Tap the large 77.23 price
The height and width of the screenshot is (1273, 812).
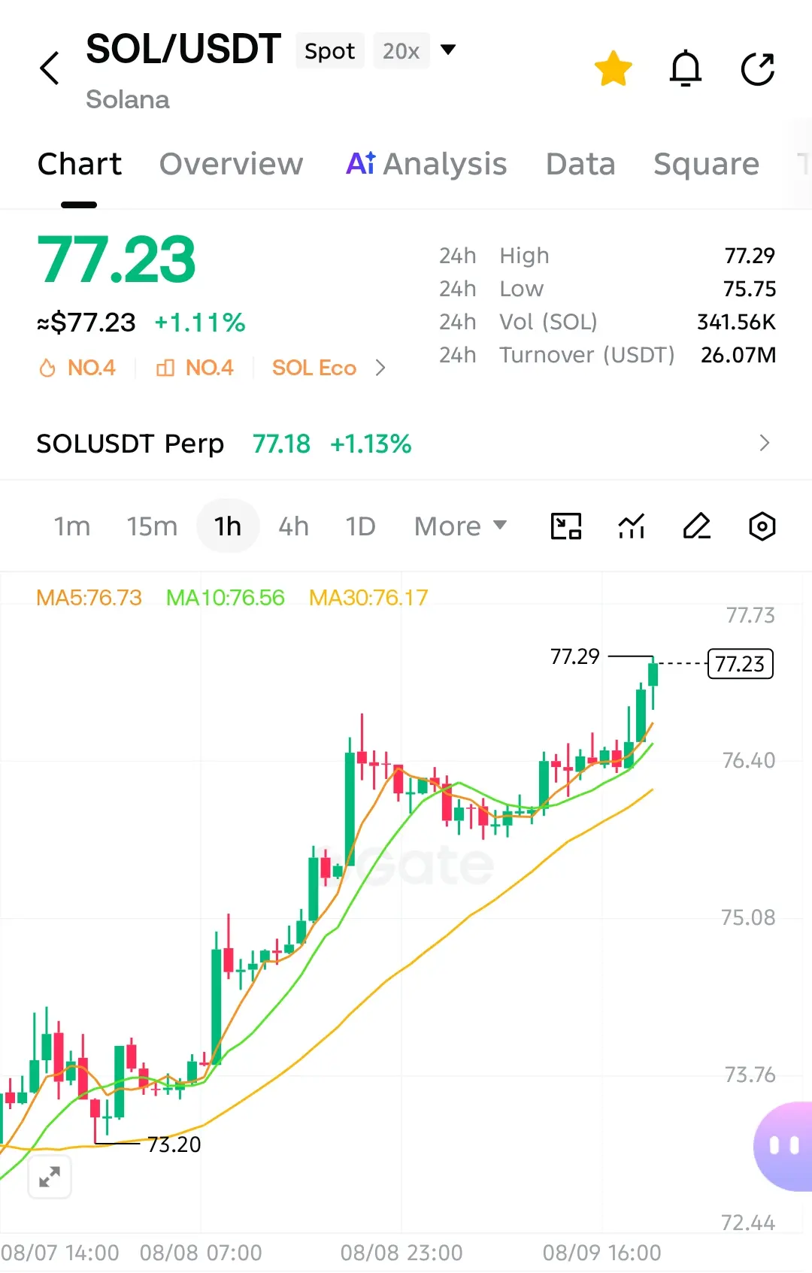(x=117, y=260)
